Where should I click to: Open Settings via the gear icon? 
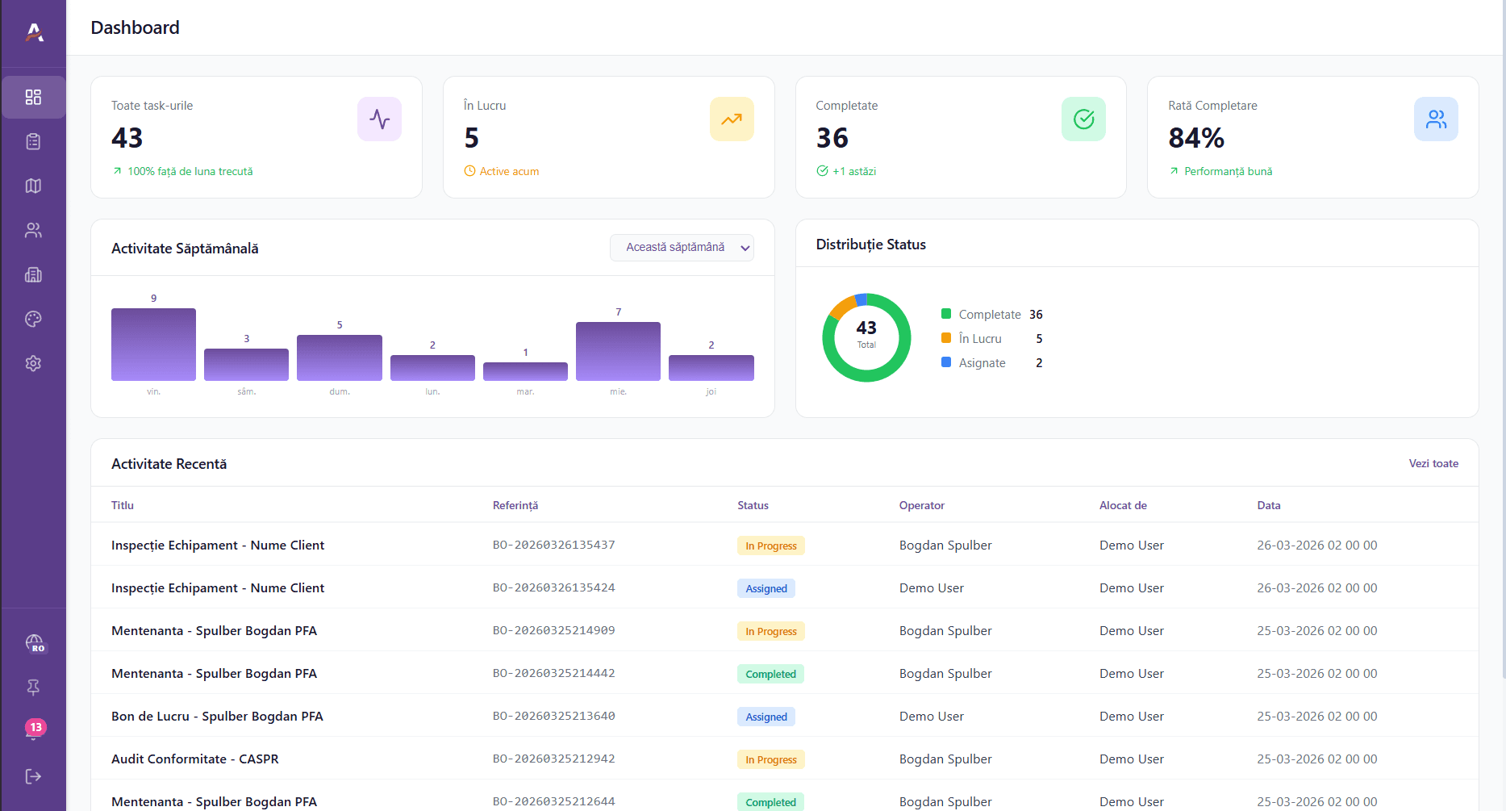point(33,363)
